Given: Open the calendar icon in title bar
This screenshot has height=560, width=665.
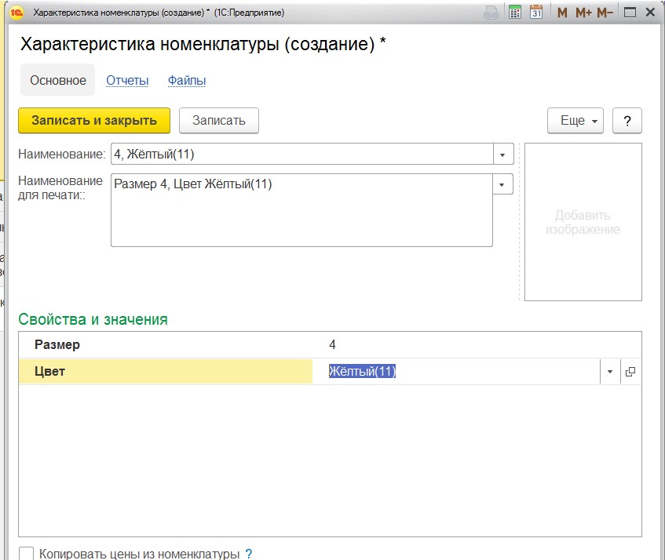Looking at the screenshot, I should pos(537,13).
